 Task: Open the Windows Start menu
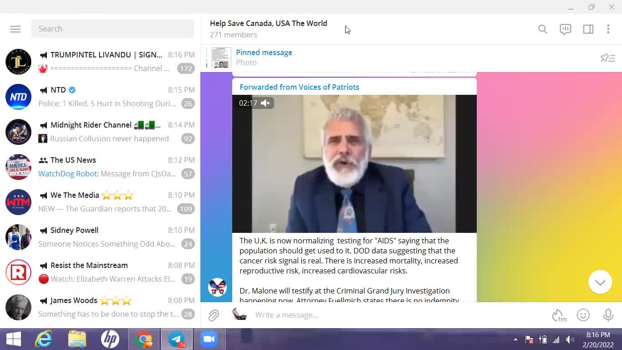(14, 340)
